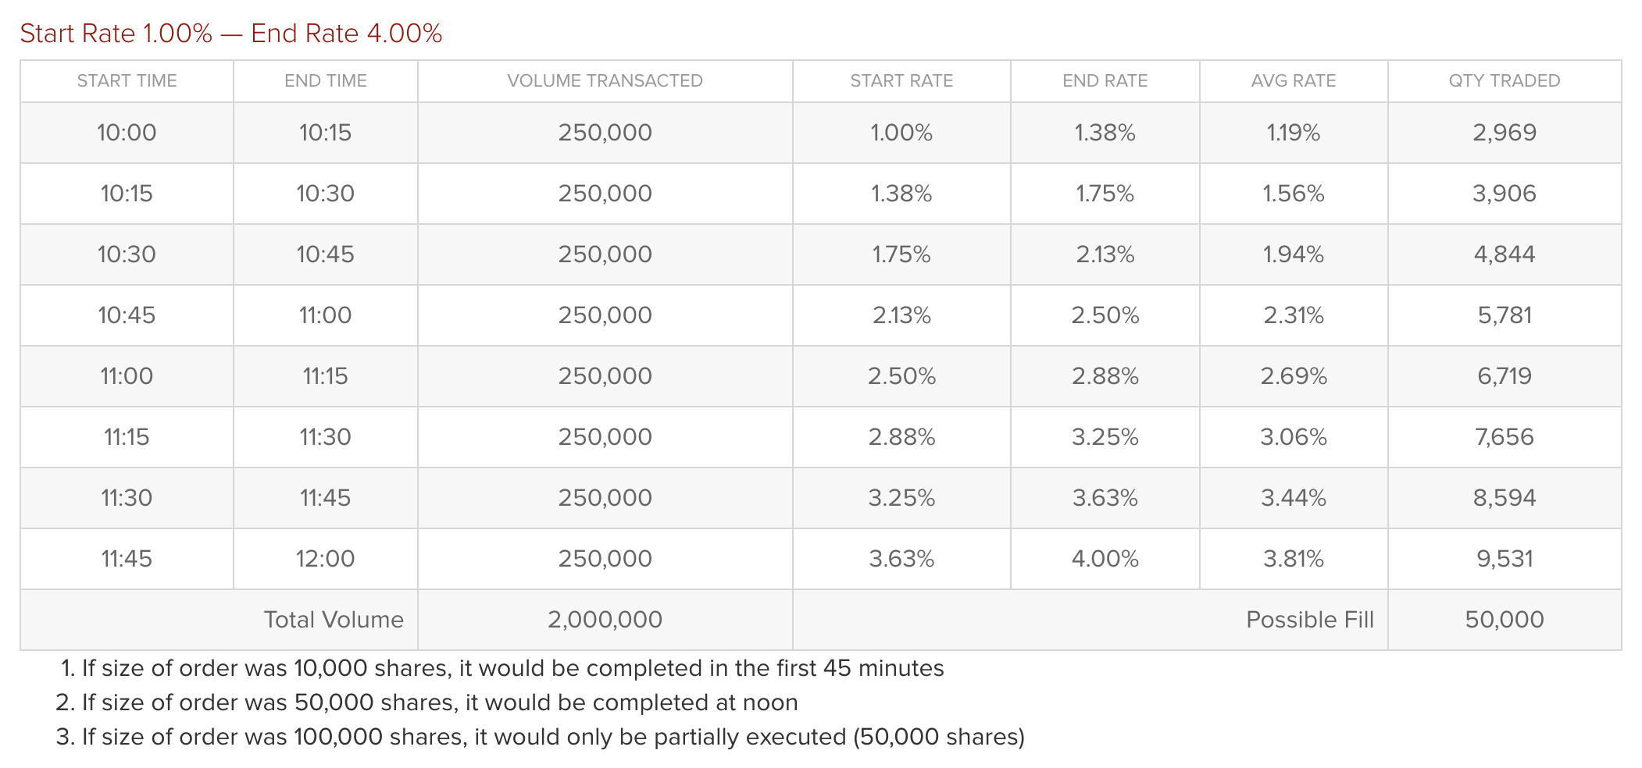
Task: Click the Total Volume label cell
Action: click(x=334, y=620)
